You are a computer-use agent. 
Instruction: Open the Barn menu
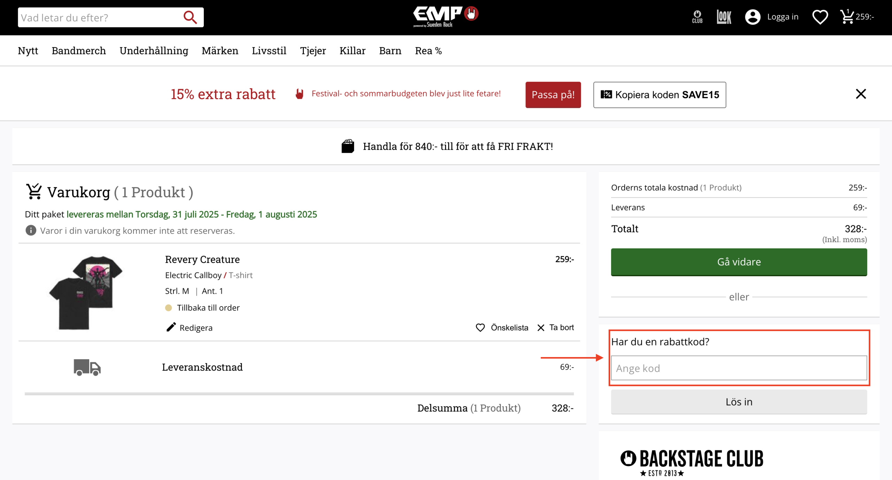[390, 51]
